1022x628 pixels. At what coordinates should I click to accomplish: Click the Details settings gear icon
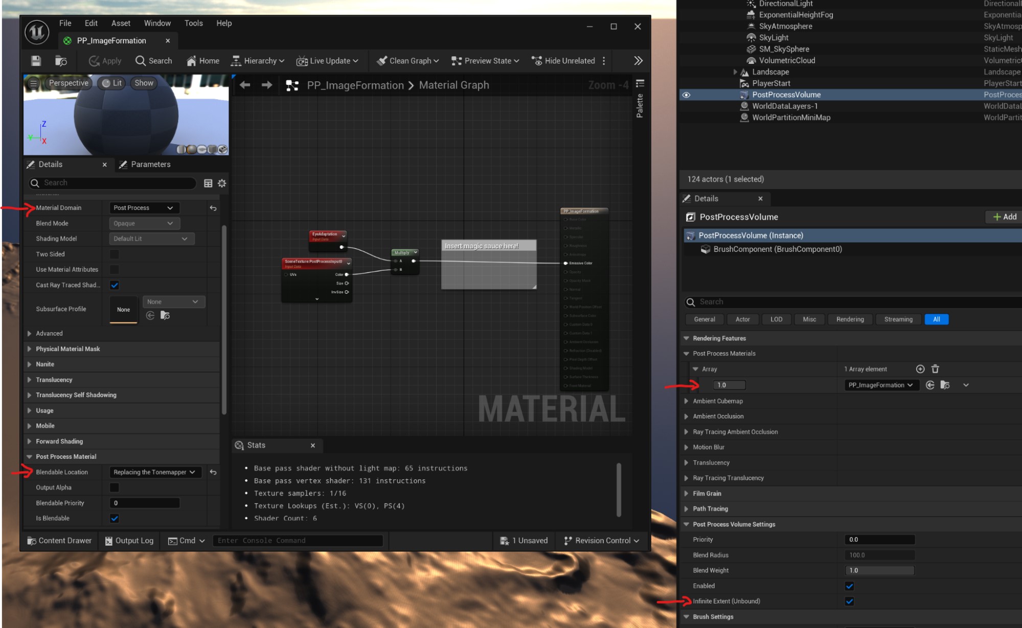pyautogui.click(x=222, y=183)
